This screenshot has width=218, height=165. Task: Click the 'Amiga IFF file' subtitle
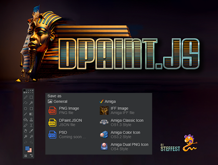pyautogui.click(x=123, y=113)
